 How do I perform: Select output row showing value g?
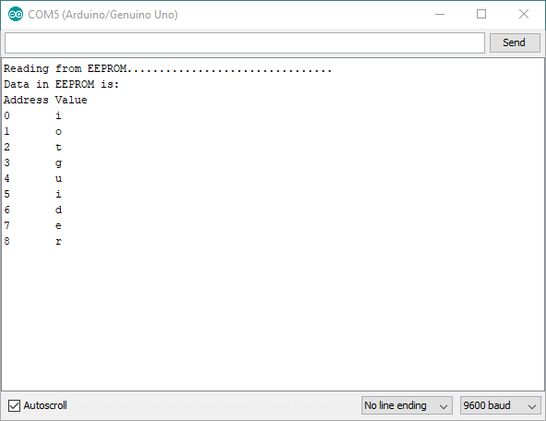(32, 162)
